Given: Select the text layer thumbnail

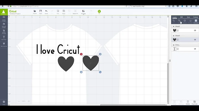Looking at the screenshot, I should pyautogui.click(x=175, y=49).
